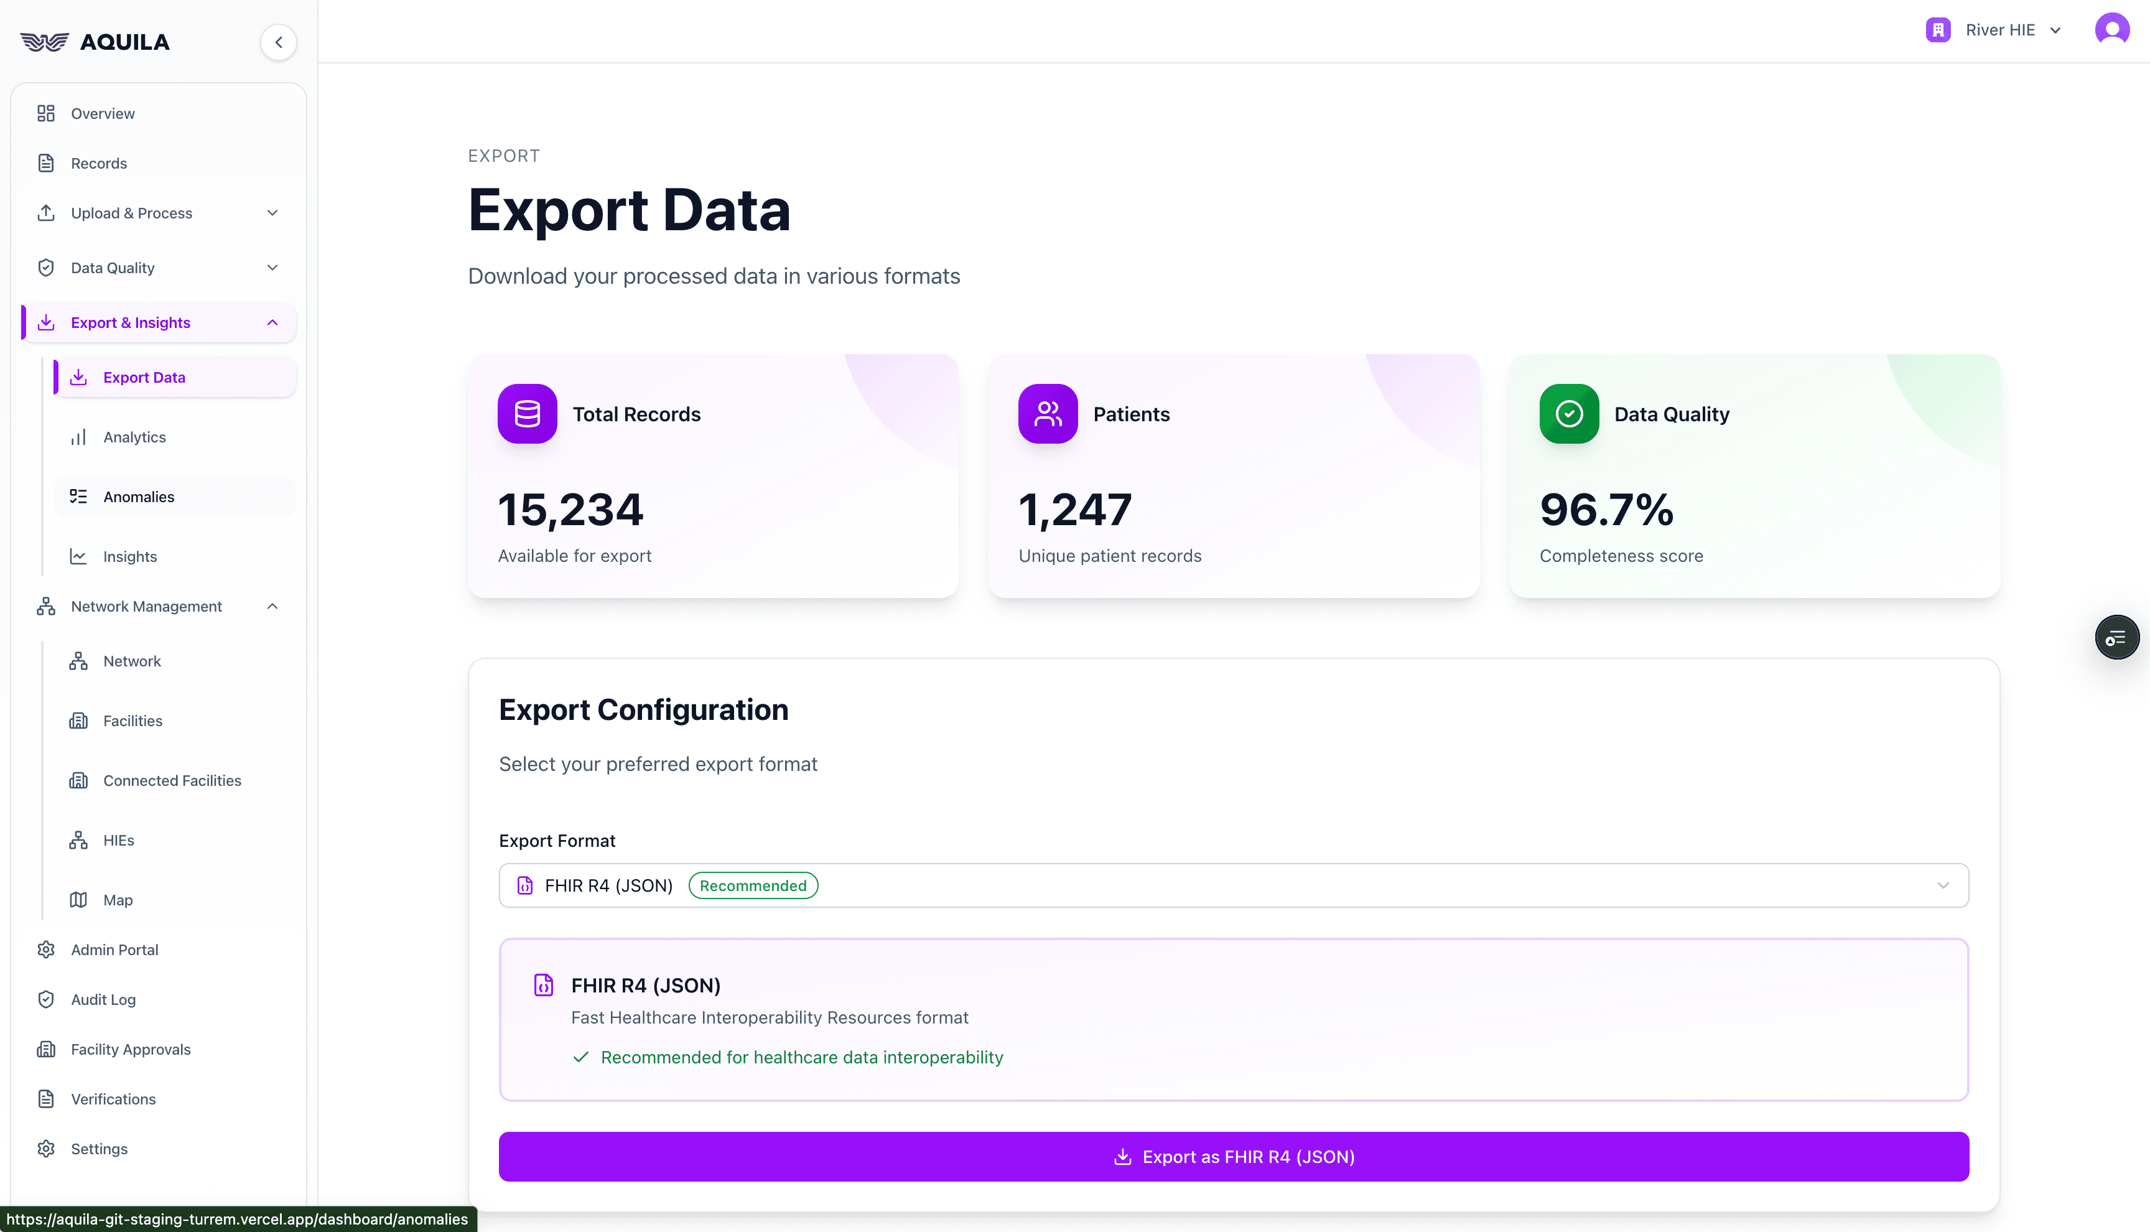
Task: Expand the Data Quality sidebar section
Action: point(158,268)
